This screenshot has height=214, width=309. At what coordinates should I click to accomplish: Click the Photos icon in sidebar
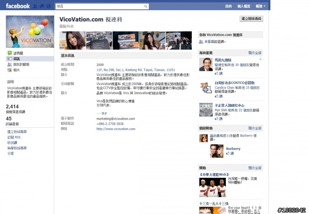point(10,70)
